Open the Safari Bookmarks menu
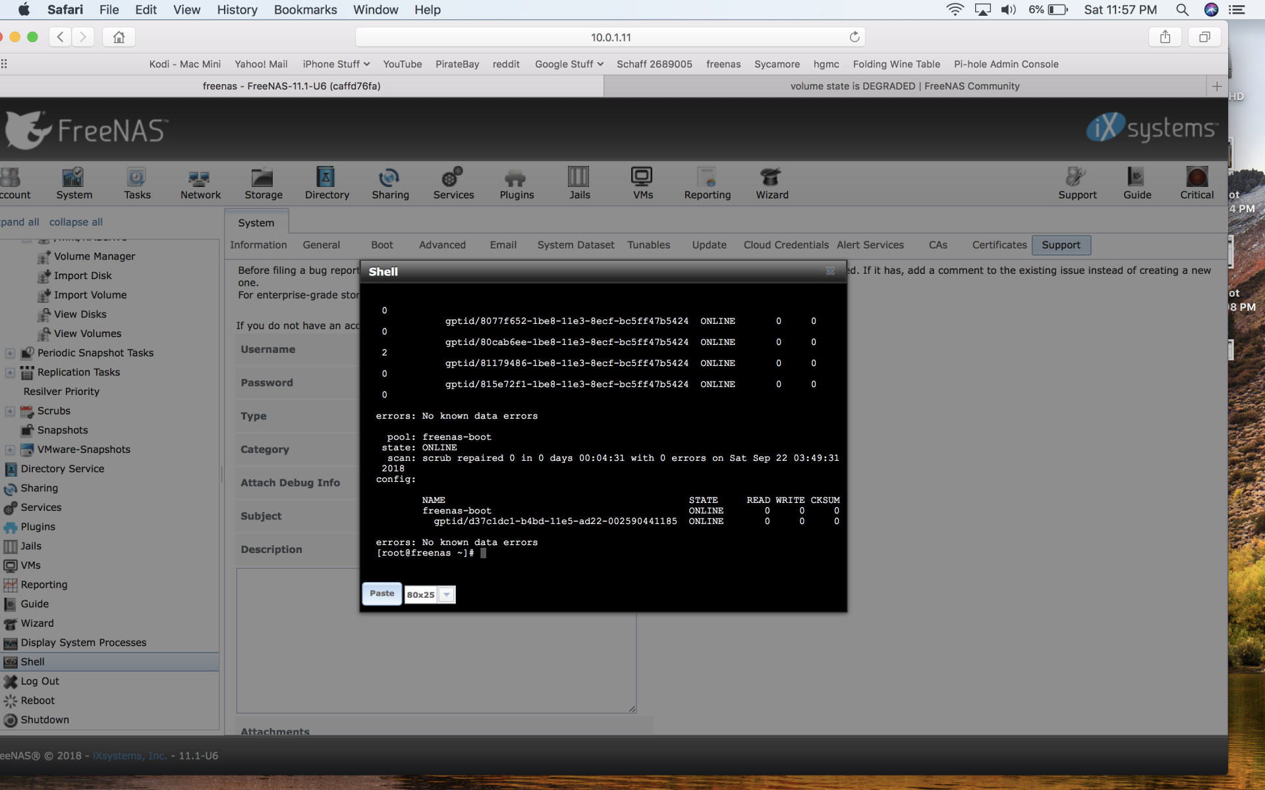 pyautogui.click(x=305, y=10)
